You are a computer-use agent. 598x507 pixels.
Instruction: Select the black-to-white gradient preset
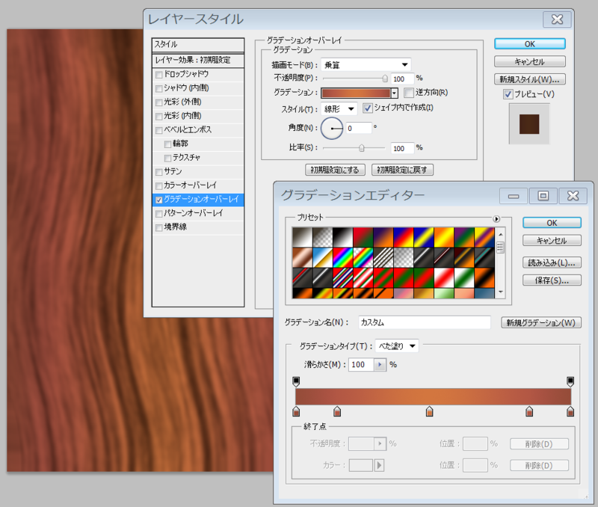344,236
